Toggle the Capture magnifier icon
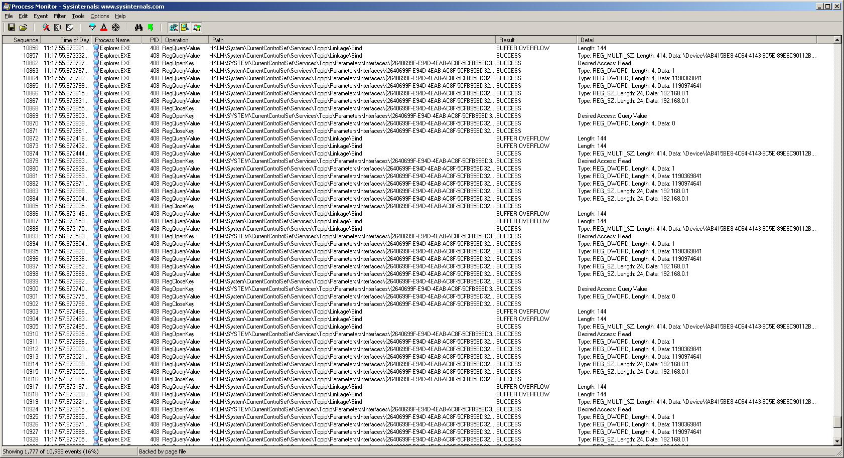The height and width of the screenshot is (458, 844). point(46,28)
